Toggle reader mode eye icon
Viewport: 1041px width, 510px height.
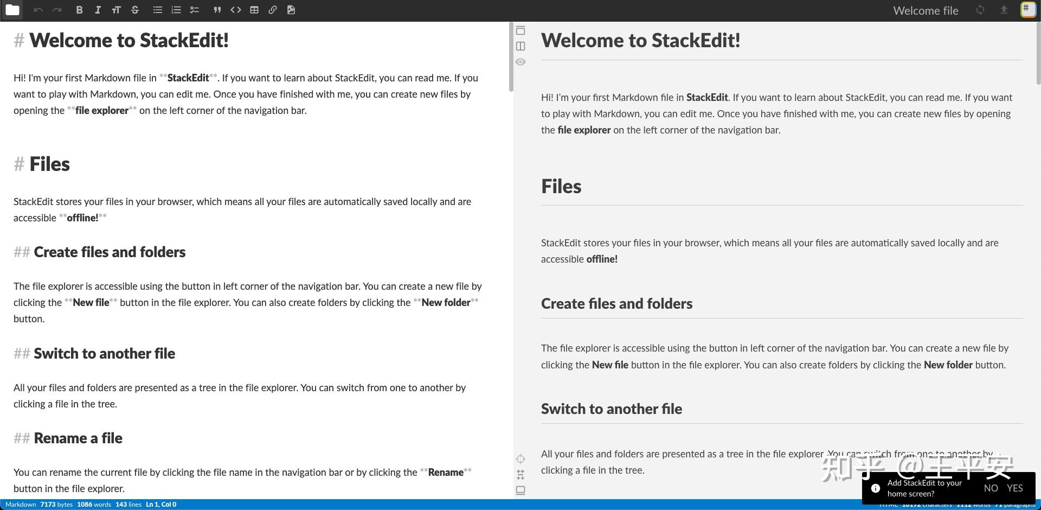click(520, 62)
